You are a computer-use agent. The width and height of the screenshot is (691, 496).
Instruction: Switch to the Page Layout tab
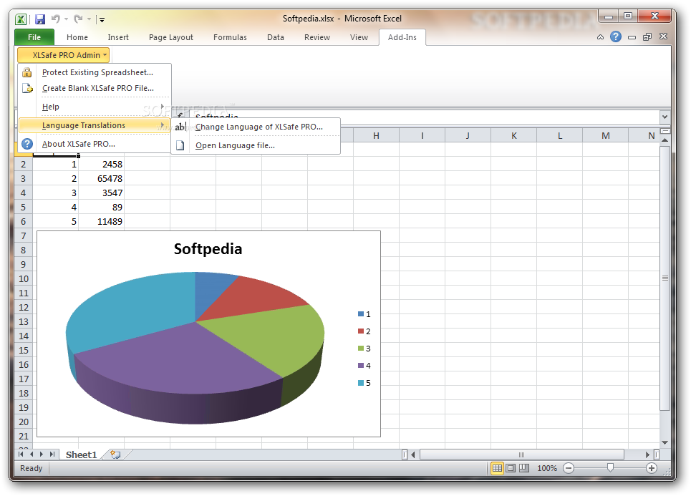click(x=171, y=37)
